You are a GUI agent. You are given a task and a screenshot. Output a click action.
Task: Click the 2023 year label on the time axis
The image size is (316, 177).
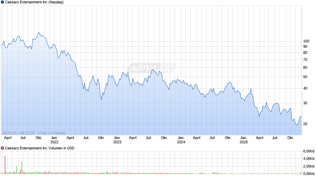click(x=117, y=142)
